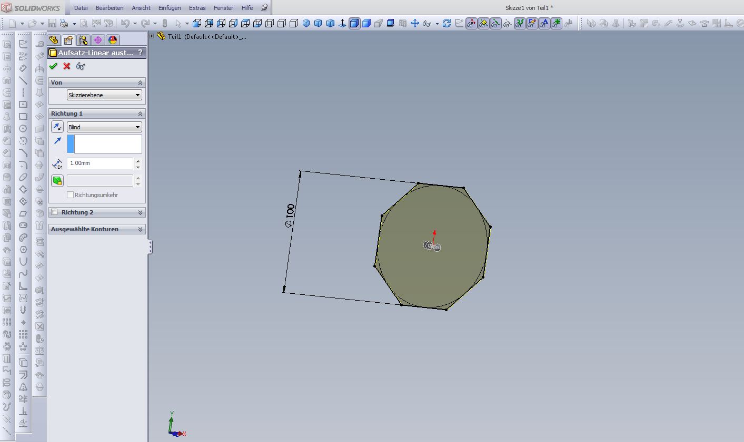Click the Ø100 dimension text
Screen dimensions: 744x442
[290, 215]
